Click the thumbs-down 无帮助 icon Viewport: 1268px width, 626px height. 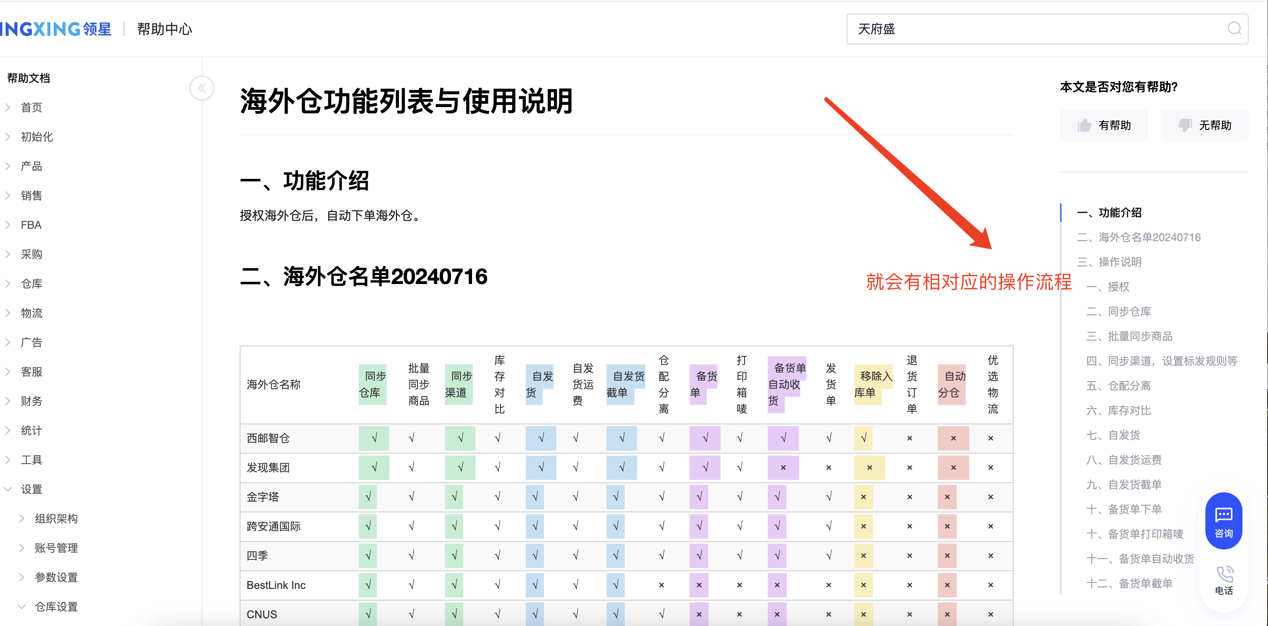click(1184, 126)
